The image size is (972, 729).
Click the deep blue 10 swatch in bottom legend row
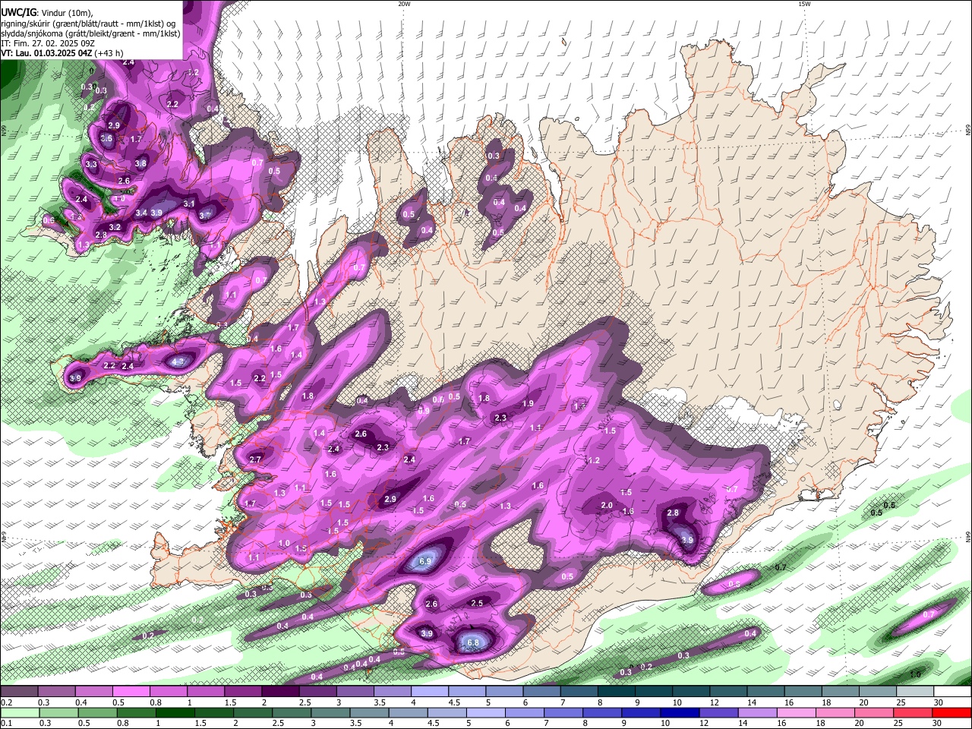click(x=678, y=712)
